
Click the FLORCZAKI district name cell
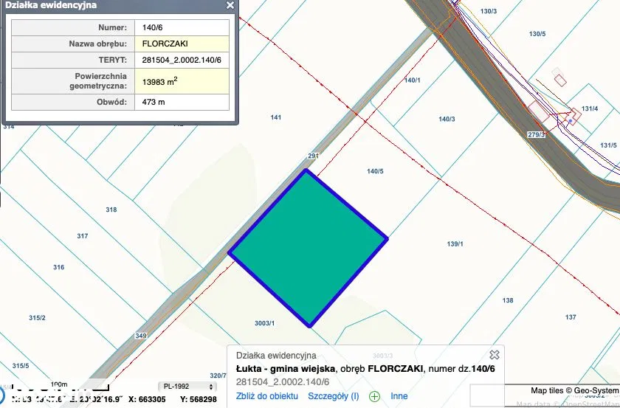click(x=181, y=44)
